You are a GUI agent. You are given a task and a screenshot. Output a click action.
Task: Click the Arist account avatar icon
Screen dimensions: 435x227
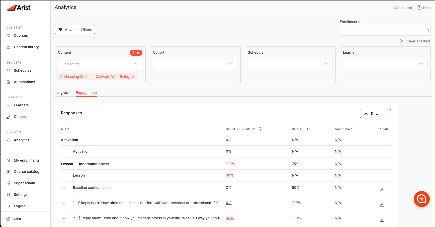coord(8,219)
